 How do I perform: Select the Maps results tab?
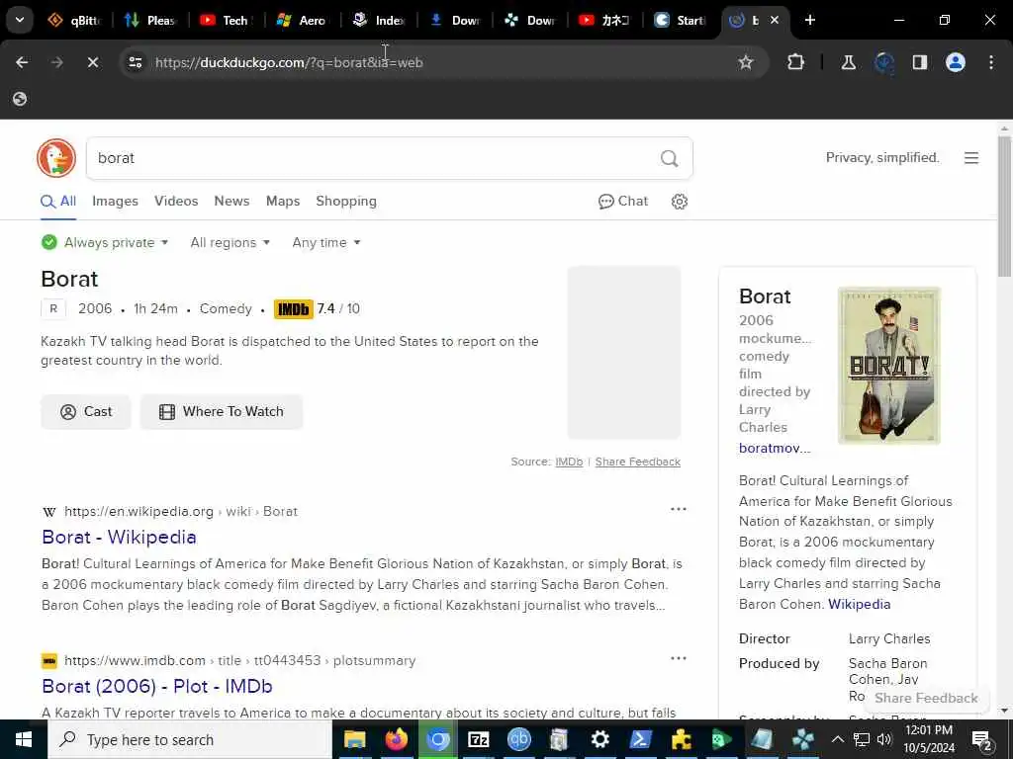[x=283, y=202]
